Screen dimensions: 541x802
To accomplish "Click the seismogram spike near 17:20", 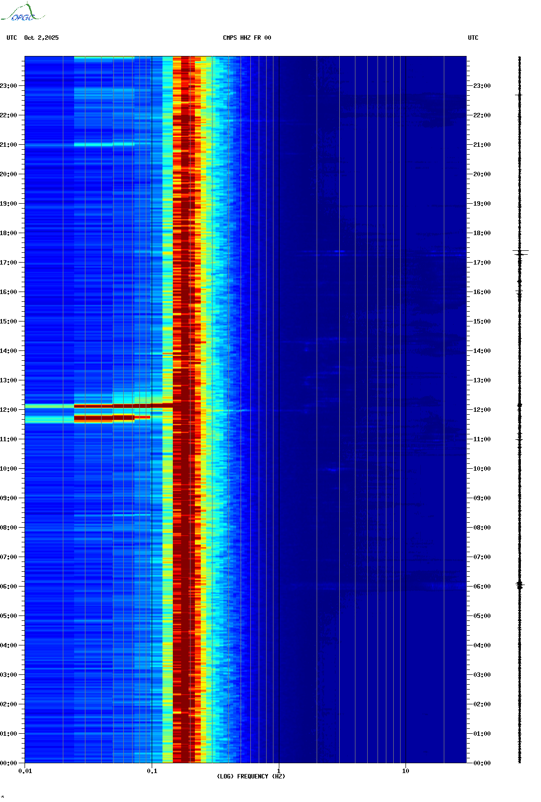I will pyautogui.click(x=520, y=252).
